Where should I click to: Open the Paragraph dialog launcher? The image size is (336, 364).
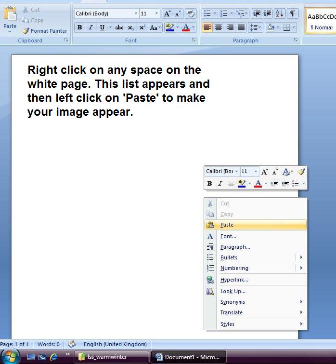point(296,40)
